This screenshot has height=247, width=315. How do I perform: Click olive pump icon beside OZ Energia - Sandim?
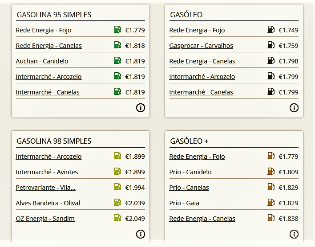pos(117,218)
